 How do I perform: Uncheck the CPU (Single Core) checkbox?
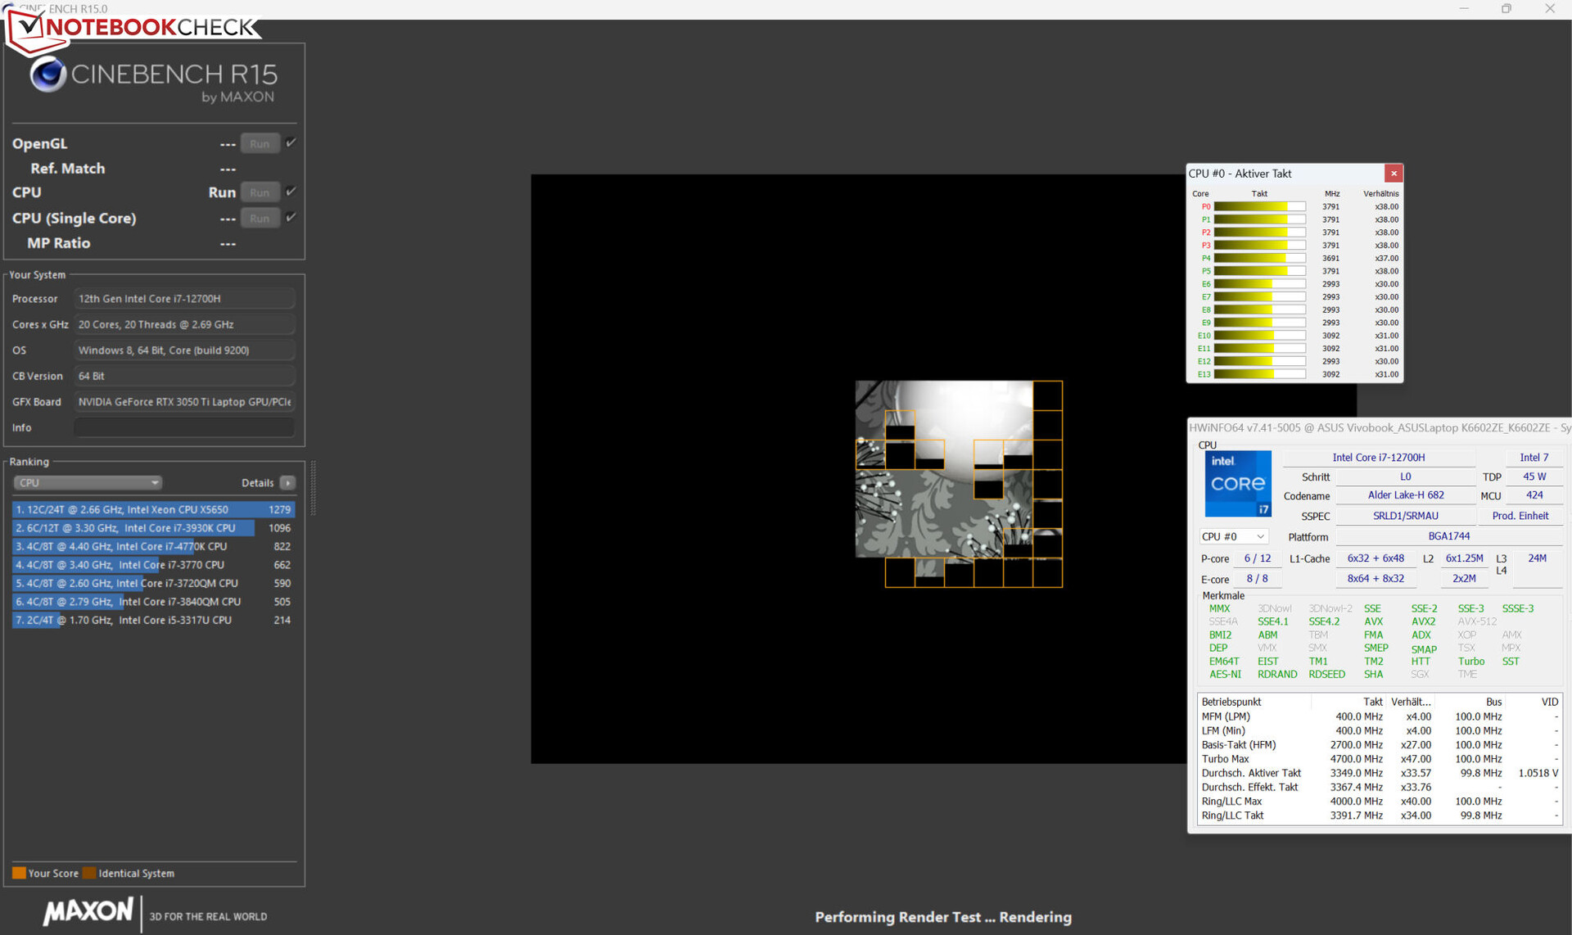tap(291, 217)
